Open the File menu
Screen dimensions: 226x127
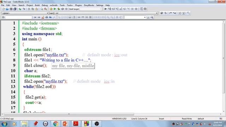coord(2,5)
